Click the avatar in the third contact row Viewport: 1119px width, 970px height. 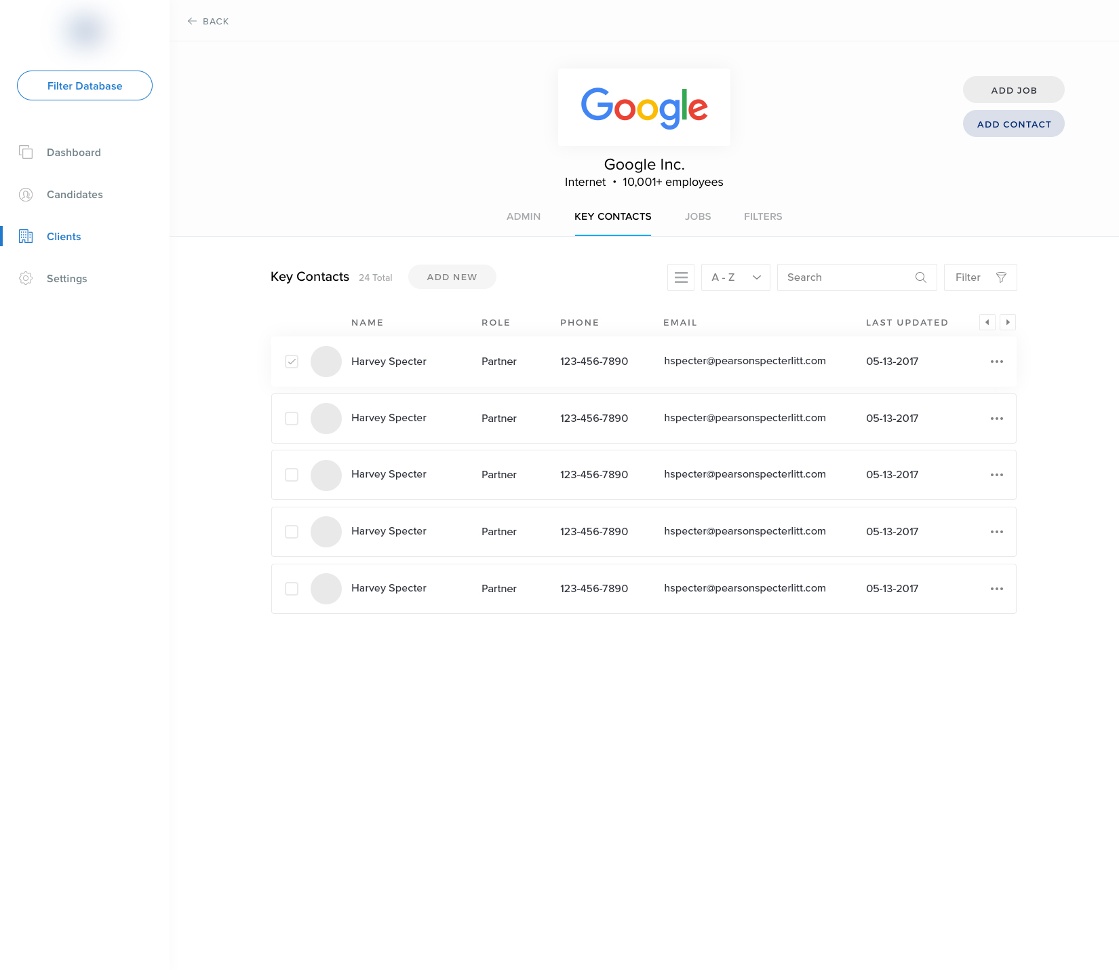pos(326,475)
